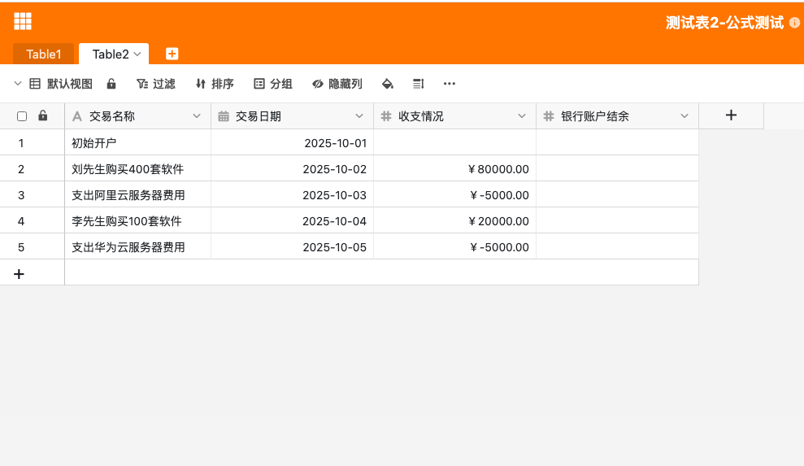Expand the 交易日期 column dropdown arrow
Image resolution: width=804 pixels, height=466 pixels.
pos(359,116)
